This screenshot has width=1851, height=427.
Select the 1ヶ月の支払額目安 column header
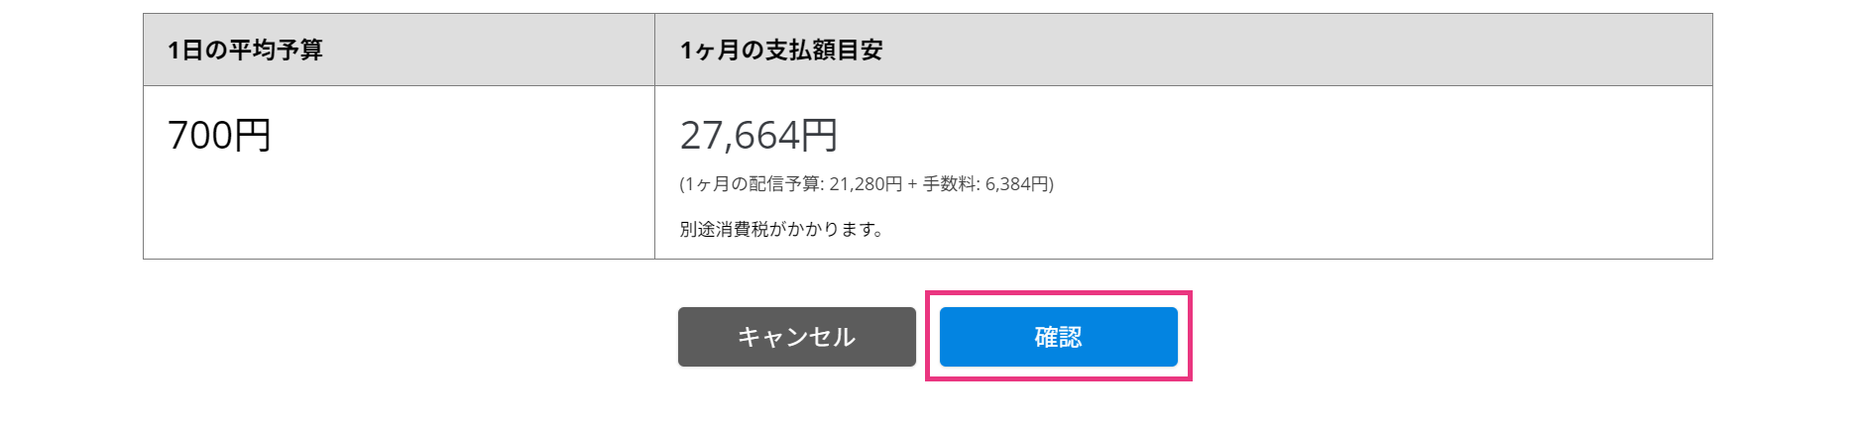coord(780,50)
